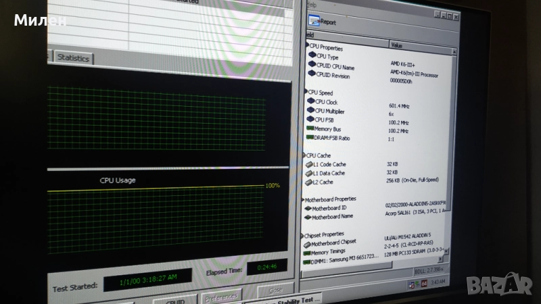Select the Memory Timings row icon
Image resolution: width=541 pixels, height=304 pixels.
(306, 251)
